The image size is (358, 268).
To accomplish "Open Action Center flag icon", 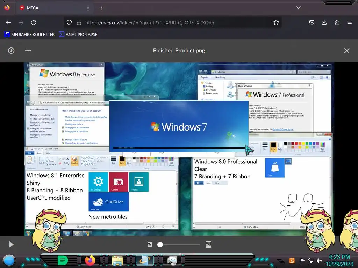I will coord(302,260).
